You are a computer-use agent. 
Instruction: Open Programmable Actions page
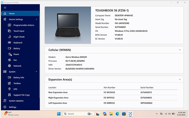tap(24, 25)
